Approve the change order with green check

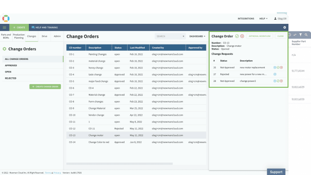pos(237,36)
